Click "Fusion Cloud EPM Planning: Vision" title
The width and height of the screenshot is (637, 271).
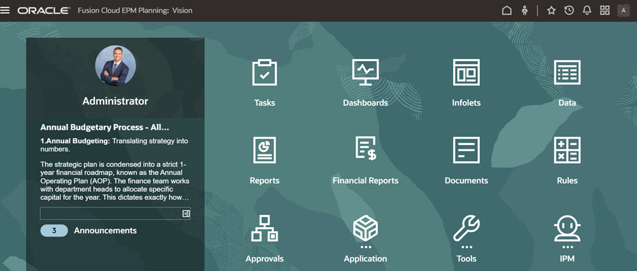(x=135, y=11)
